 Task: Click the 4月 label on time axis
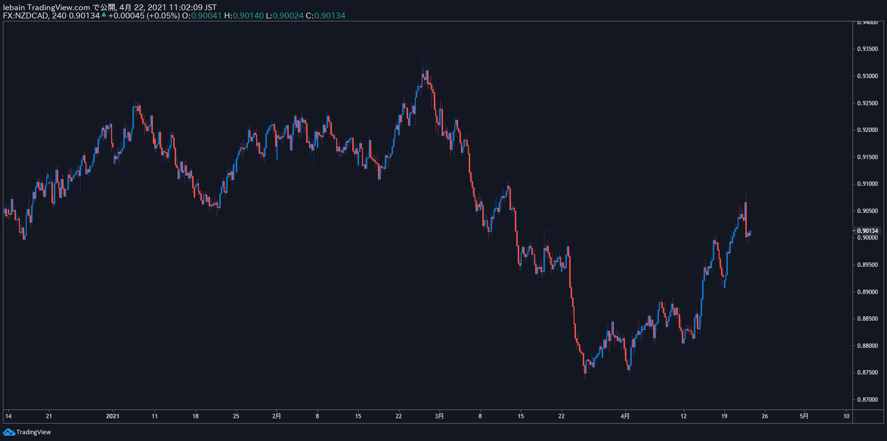(x=625, y=416)
